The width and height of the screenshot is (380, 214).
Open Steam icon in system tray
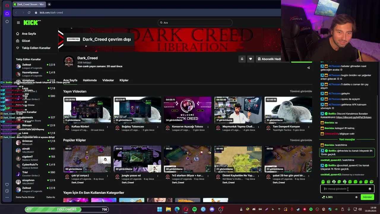click(298, 209)
